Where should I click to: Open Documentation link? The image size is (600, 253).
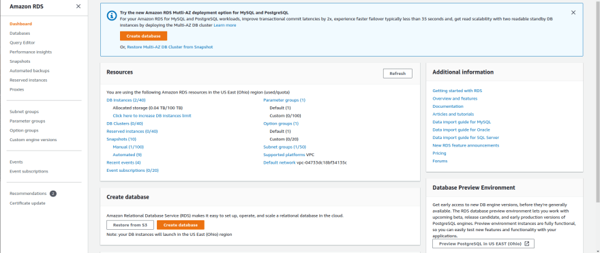448,106
